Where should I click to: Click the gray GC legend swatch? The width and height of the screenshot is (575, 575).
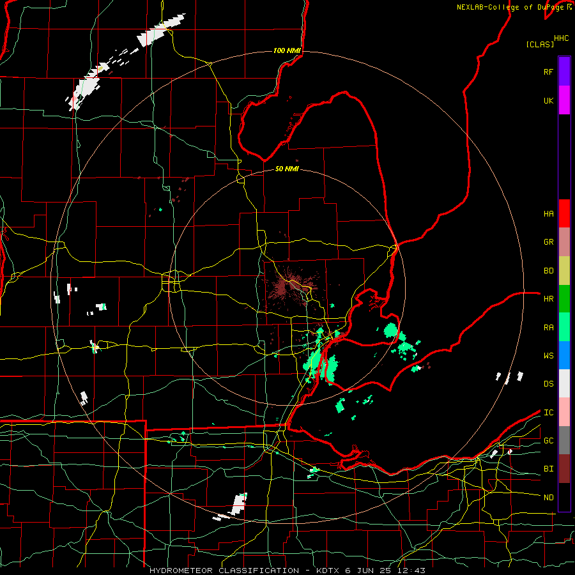(564, 440)
